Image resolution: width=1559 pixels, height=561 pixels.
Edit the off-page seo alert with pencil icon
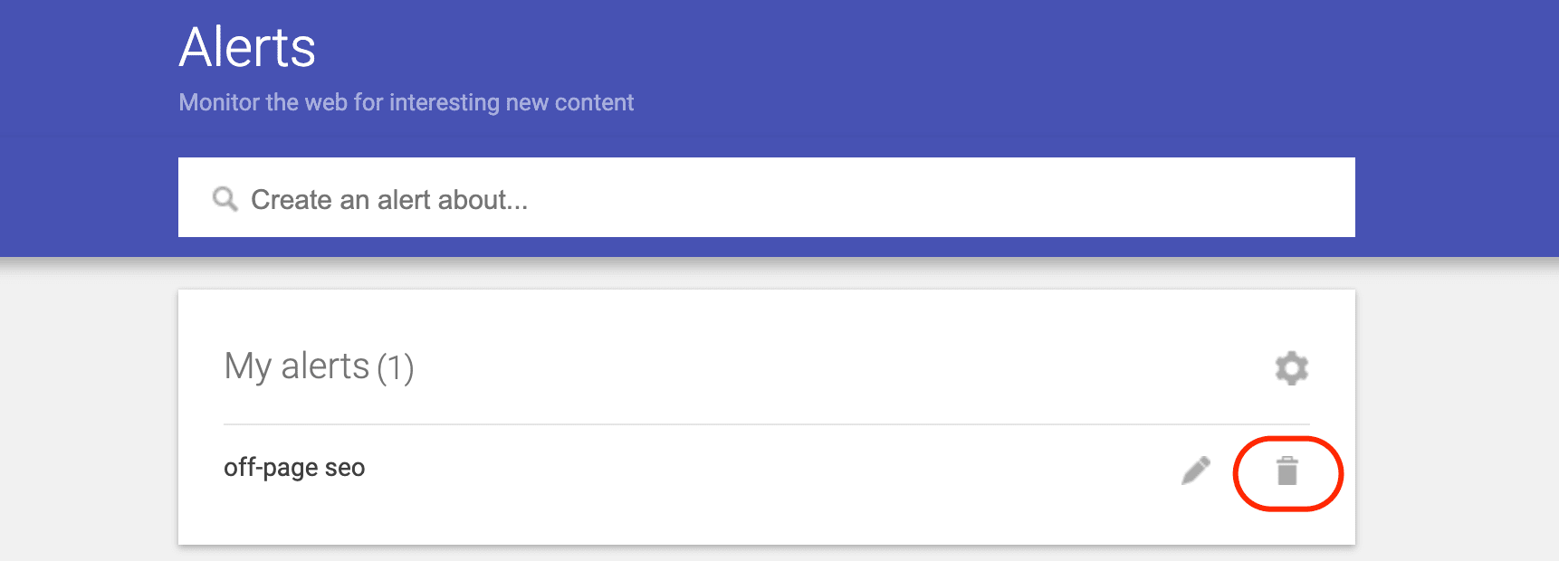coord(1196,471)
